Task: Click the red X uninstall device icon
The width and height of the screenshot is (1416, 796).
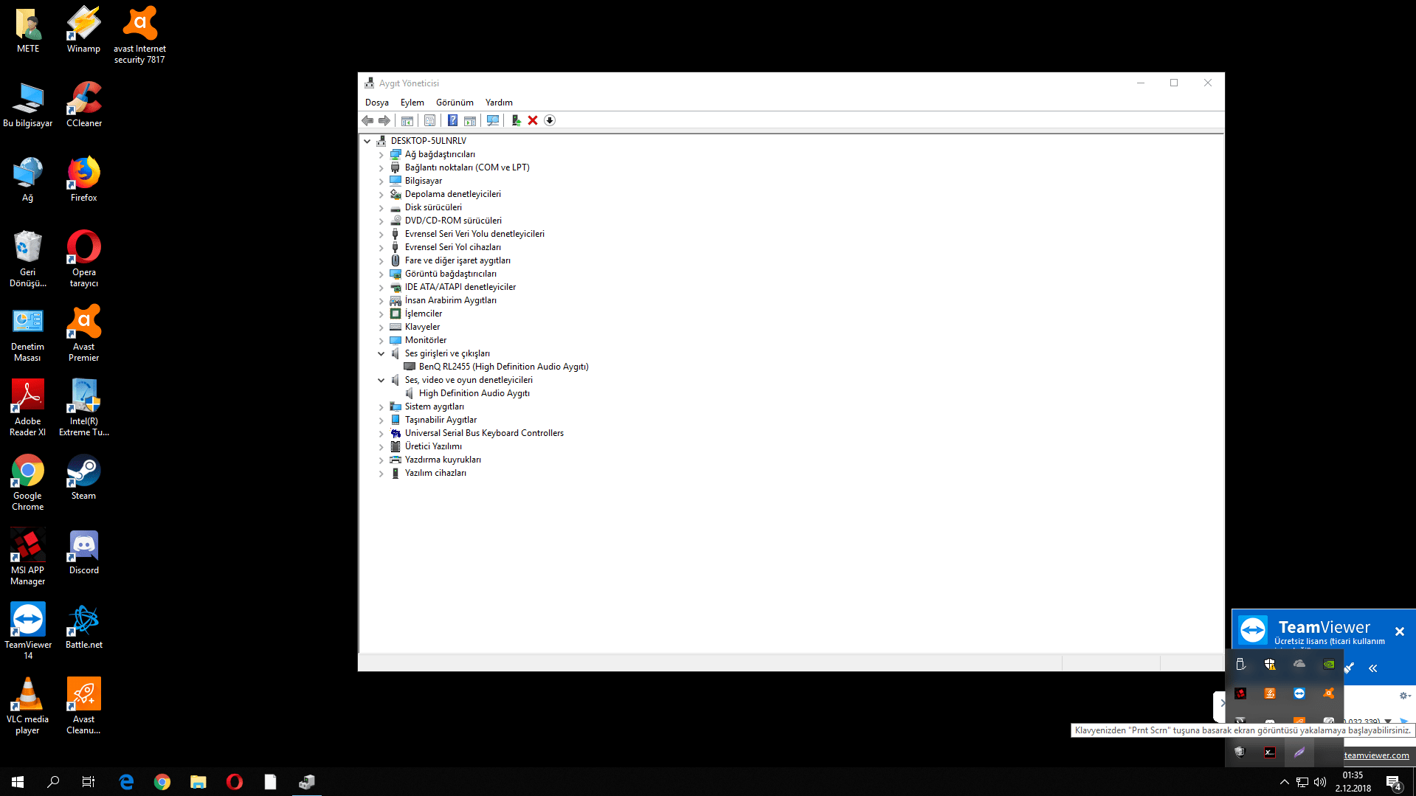Action: tap(533, 120)
